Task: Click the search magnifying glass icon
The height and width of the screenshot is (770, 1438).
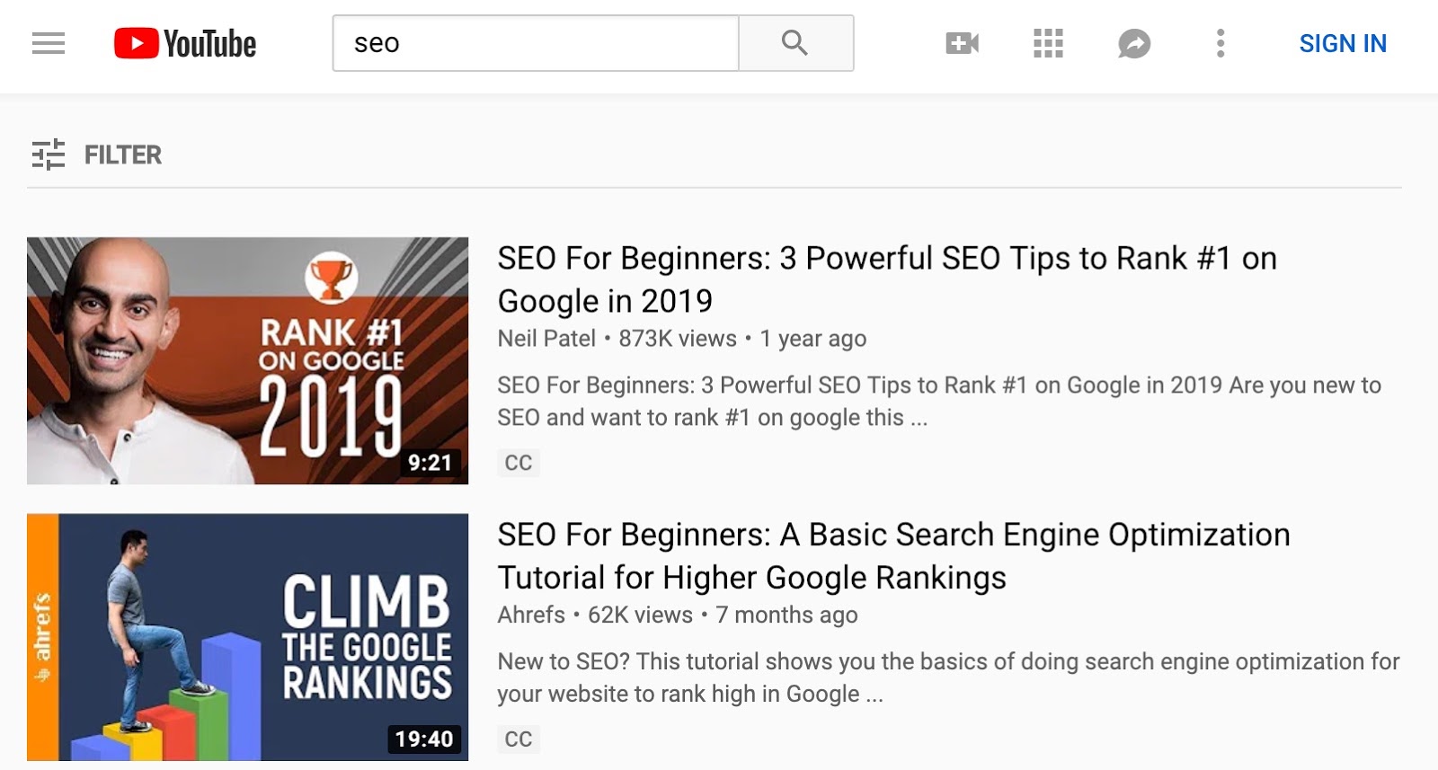Action: [794, 42]
